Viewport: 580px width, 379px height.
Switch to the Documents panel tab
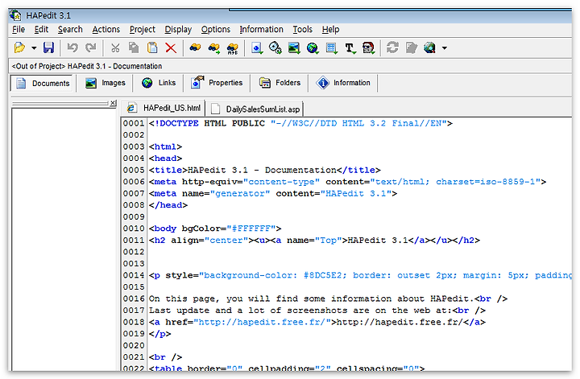[42, 83]
